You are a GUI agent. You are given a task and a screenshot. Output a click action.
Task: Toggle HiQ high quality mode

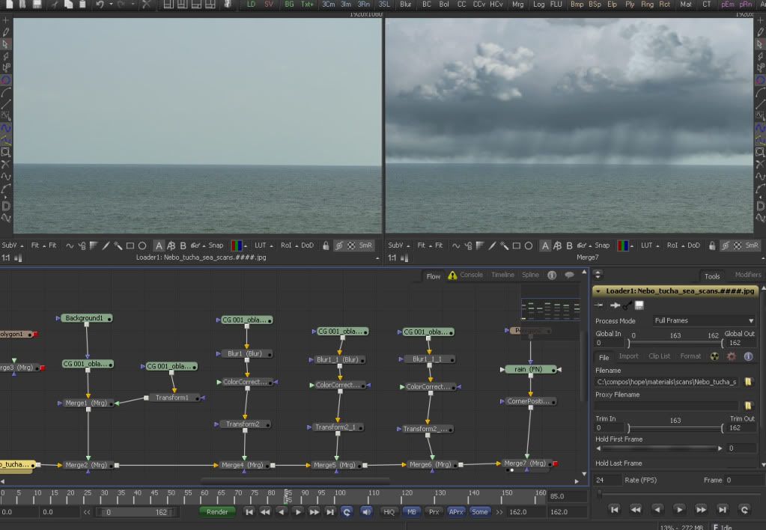(389, 512)
